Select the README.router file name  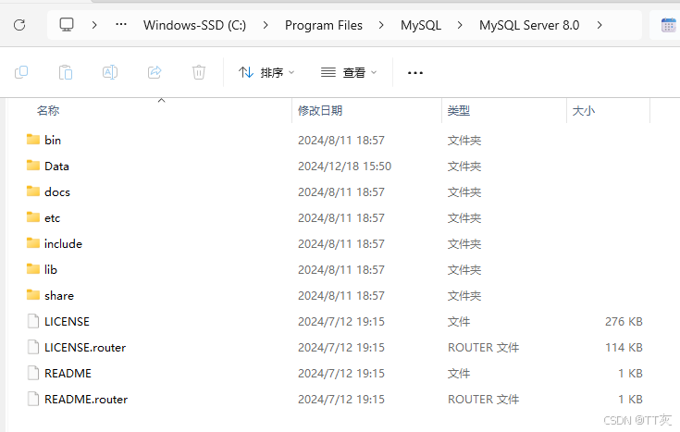point(86,399)
